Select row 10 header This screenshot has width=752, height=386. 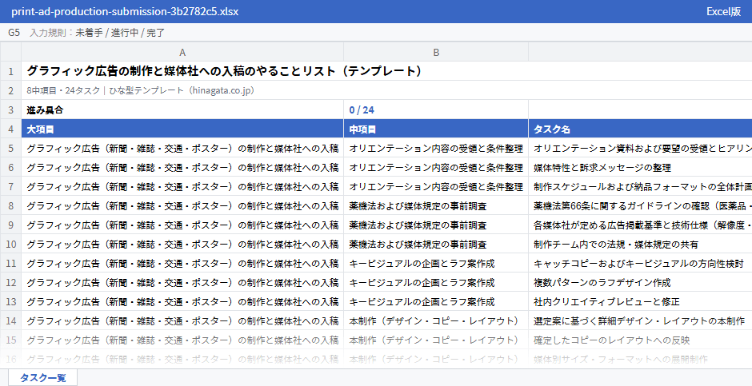point(10,244)
